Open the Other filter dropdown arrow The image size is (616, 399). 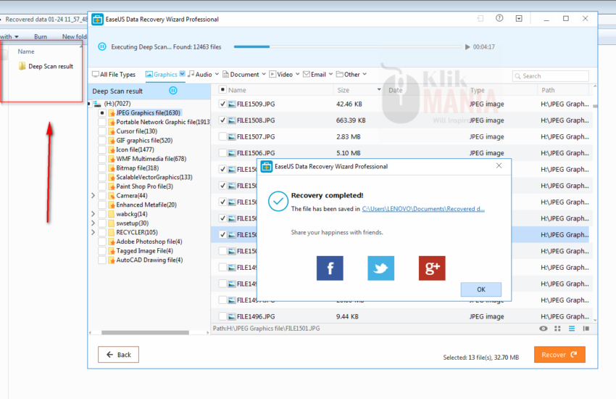365,74
